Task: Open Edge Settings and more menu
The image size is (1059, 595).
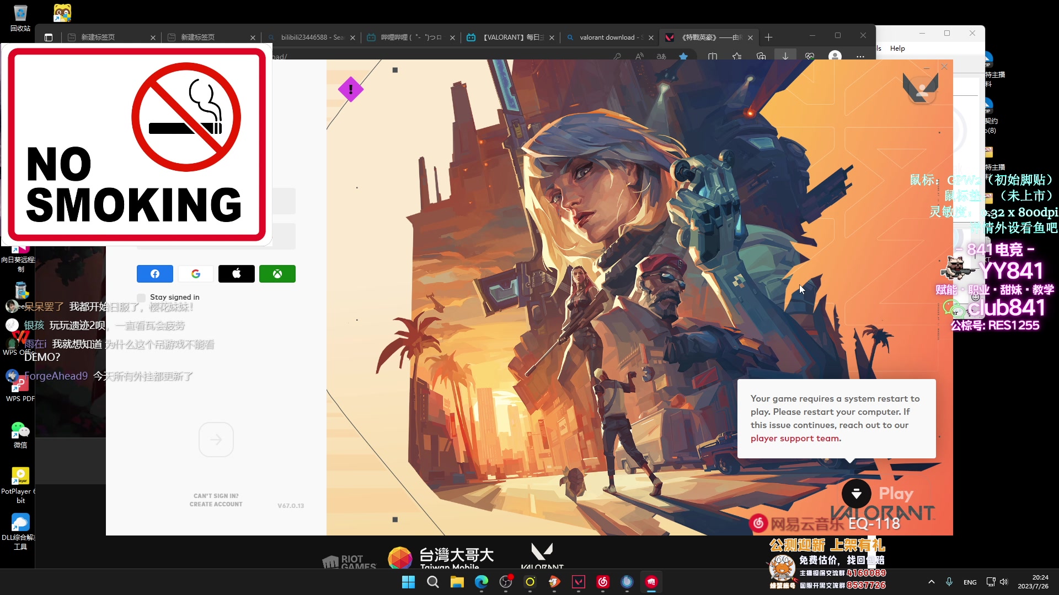Action: pyautogui.click(x=860, y=57)
